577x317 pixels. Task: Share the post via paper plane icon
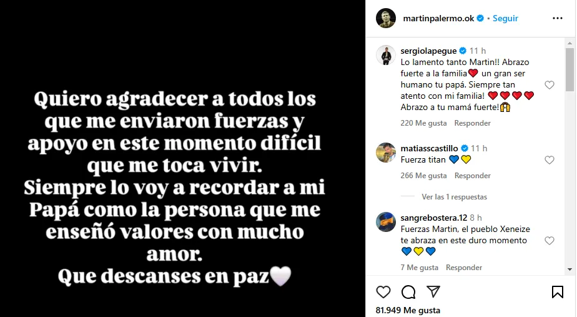(433, 291)
